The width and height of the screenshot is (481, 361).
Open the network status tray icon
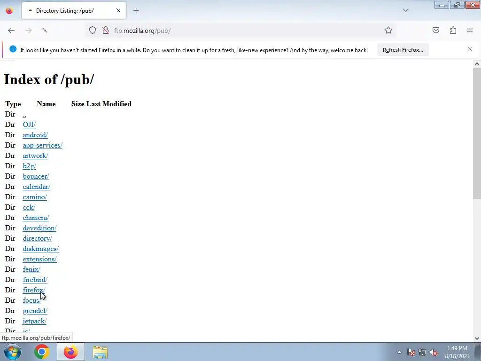[422, 353]
